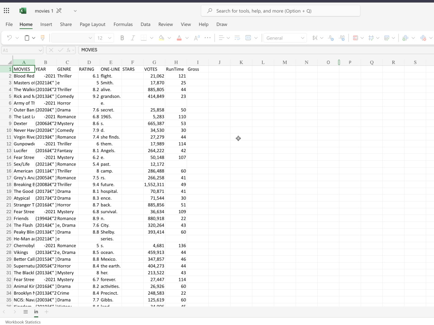The height and width of the screenshot is (325, 434).
Task: Click the Paste clipboard icon
Action: point(27,38)
